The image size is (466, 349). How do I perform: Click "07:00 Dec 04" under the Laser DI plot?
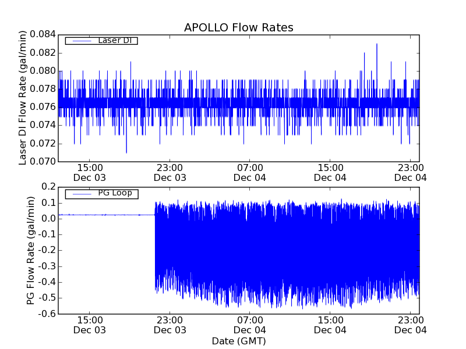(250, 173)
